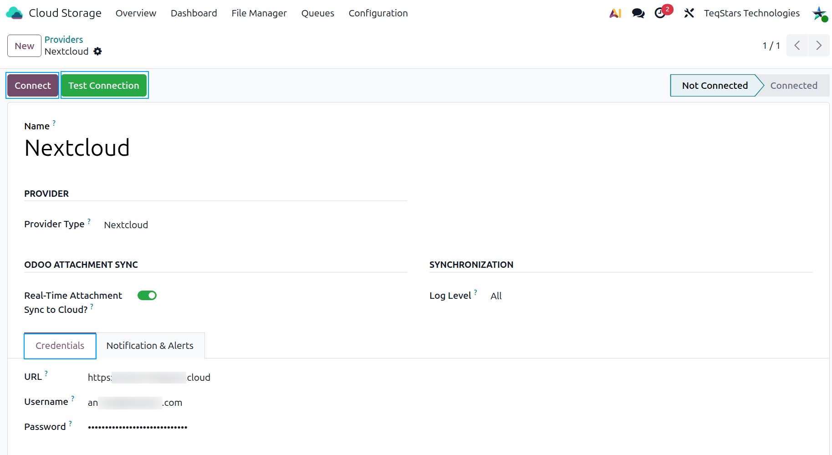Click the help tooltip beside Name
The width and height of the screenshot is (832, 455).
click(54, 123)
